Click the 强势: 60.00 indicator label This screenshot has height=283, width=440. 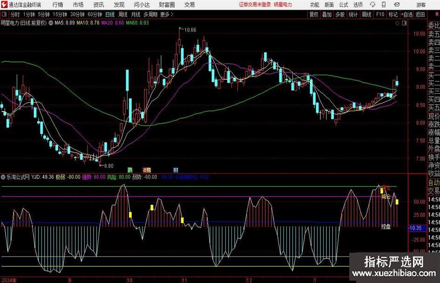tap(94, 177)
